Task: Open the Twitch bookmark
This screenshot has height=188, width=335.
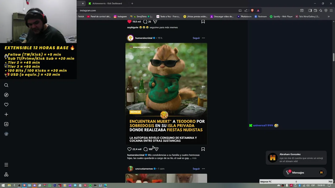Action: click(x=81, y=16)
